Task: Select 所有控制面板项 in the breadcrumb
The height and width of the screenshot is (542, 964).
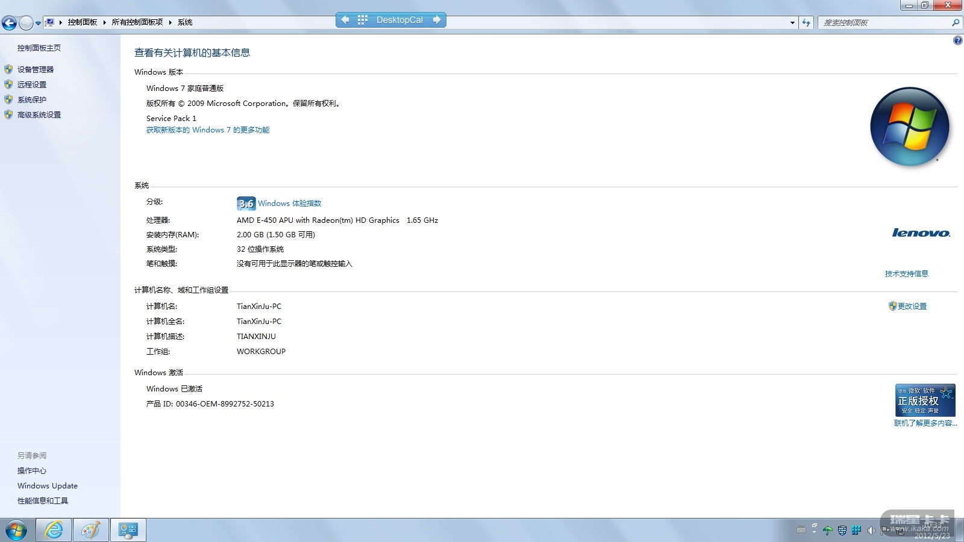Action: click(x=137, y=22)
